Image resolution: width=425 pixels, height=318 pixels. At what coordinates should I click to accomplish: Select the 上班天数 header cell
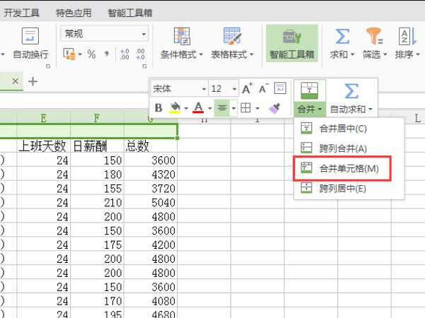click(43, 146)
